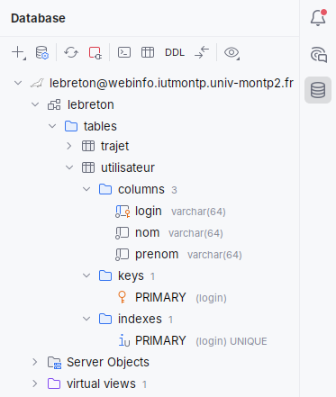
Task: Click the lebreton schema icon
Action: pyautogui.click(x=54, y=104)
